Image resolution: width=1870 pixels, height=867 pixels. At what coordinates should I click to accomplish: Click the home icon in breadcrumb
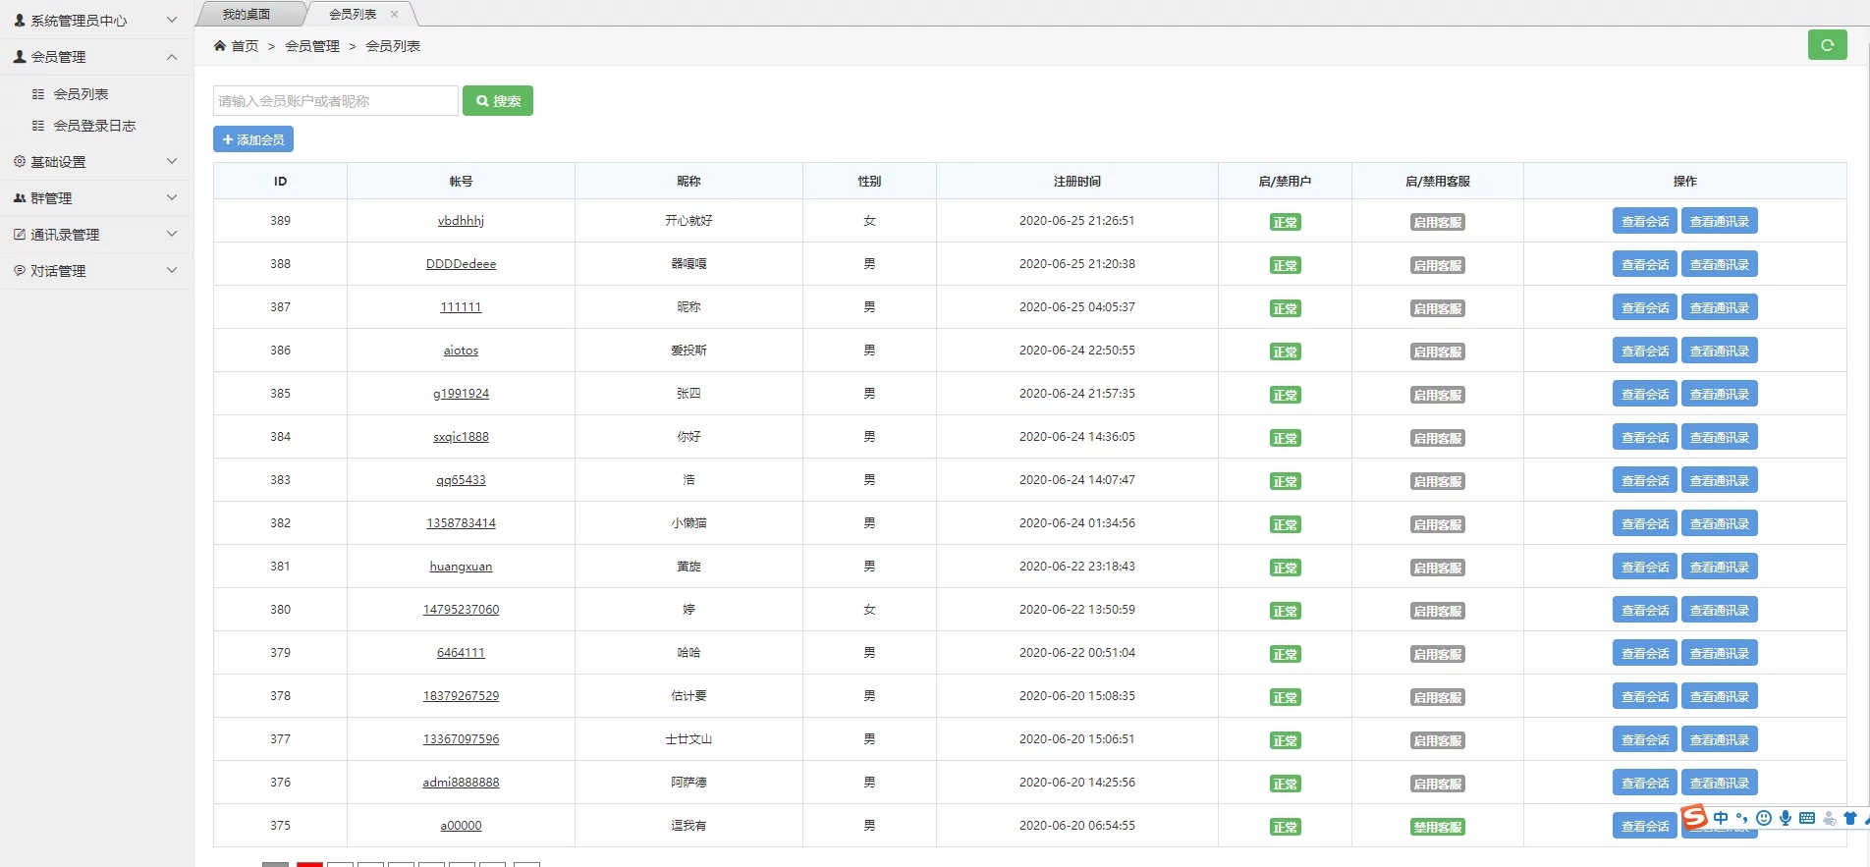(x=220, y=46)
